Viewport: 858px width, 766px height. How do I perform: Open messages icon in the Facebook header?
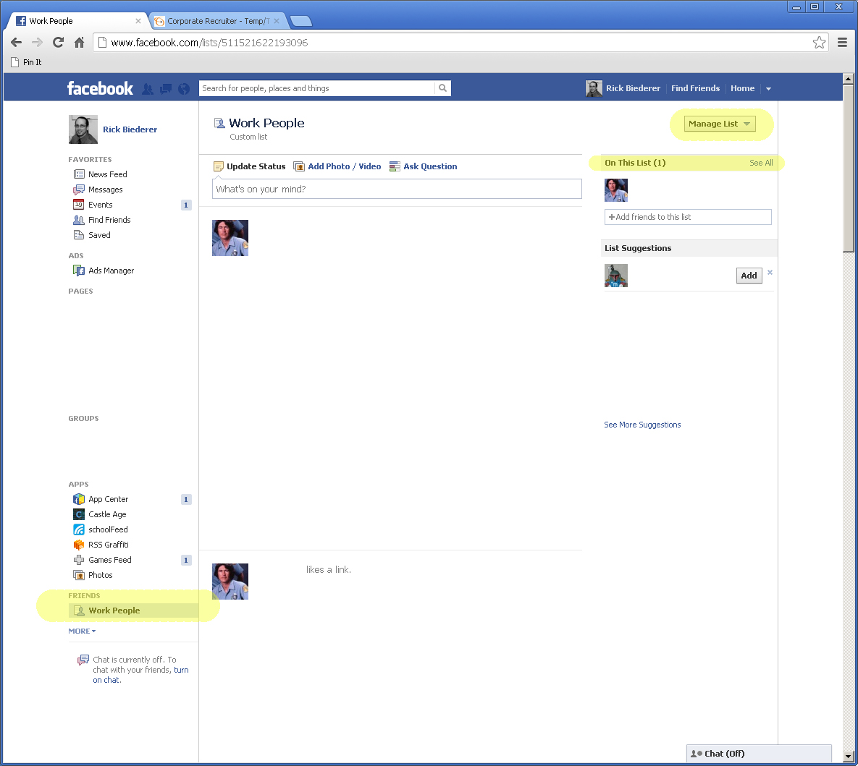pyautogui.click(x=166, y=88)
